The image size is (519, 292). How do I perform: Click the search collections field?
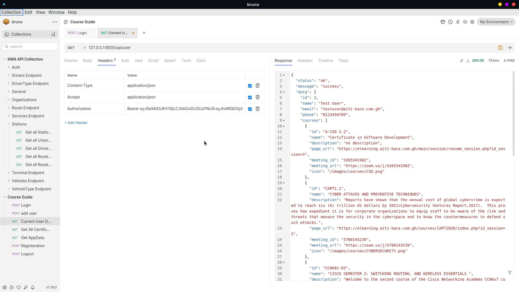coord(30,47)
